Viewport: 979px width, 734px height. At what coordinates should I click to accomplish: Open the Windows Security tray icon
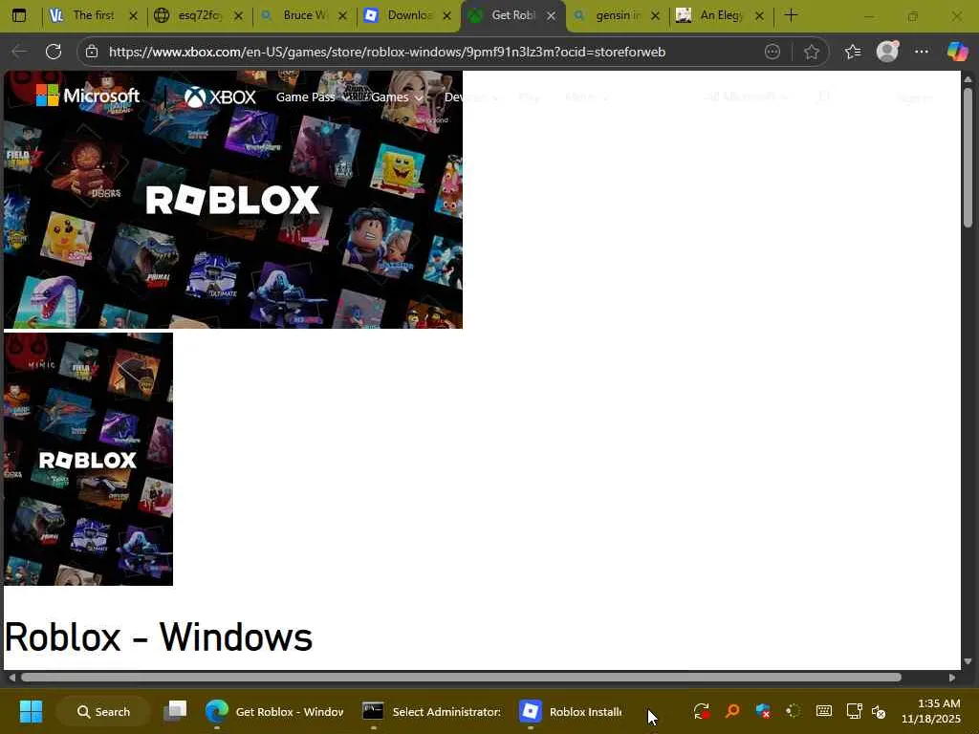762,711
